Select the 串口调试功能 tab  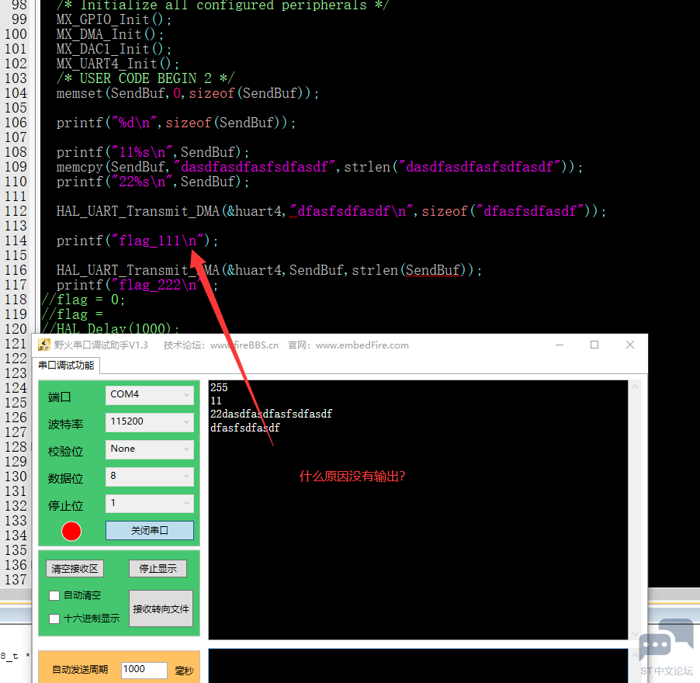[x=66, y=365]
